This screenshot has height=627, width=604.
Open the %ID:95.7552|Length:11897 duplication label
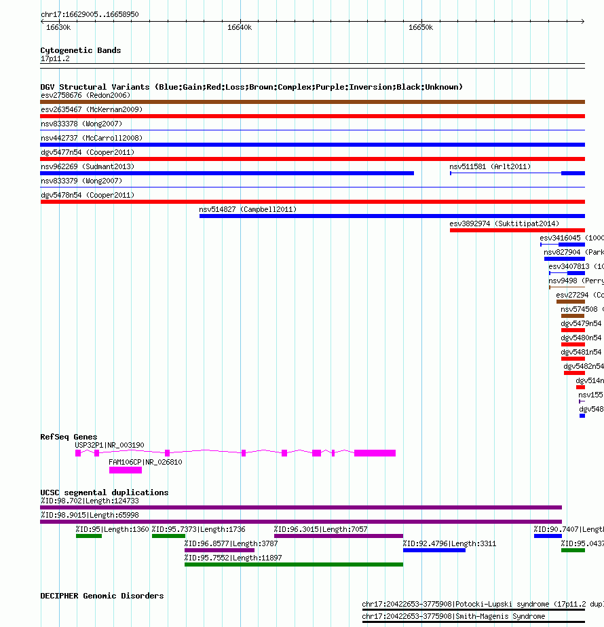[233, 558]
